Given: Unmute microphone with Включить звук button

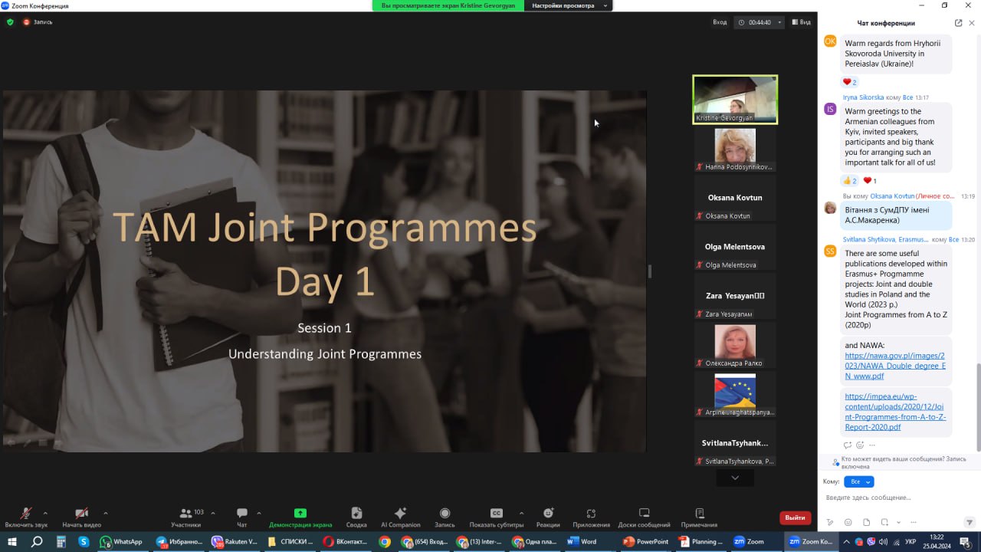Looking at the screenshot, I should click(25, 514).
